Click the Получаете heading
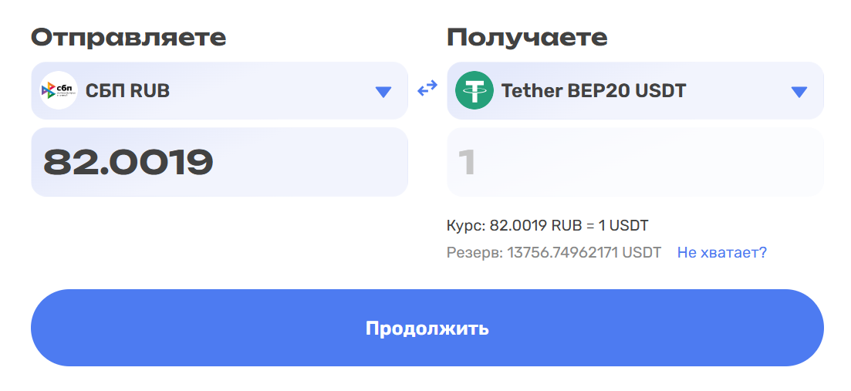This screenshot has width=851, height=391. 527,38
